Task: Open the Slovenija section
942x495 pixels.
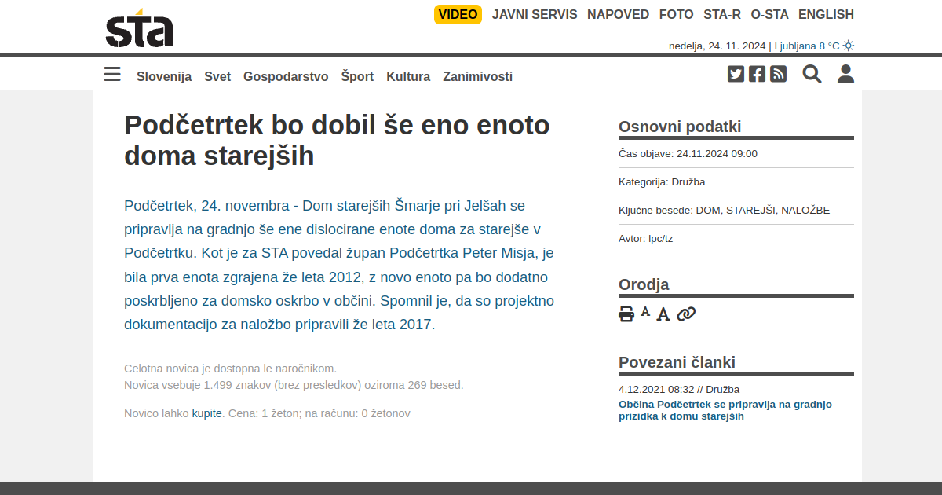Action: [164, 76]
